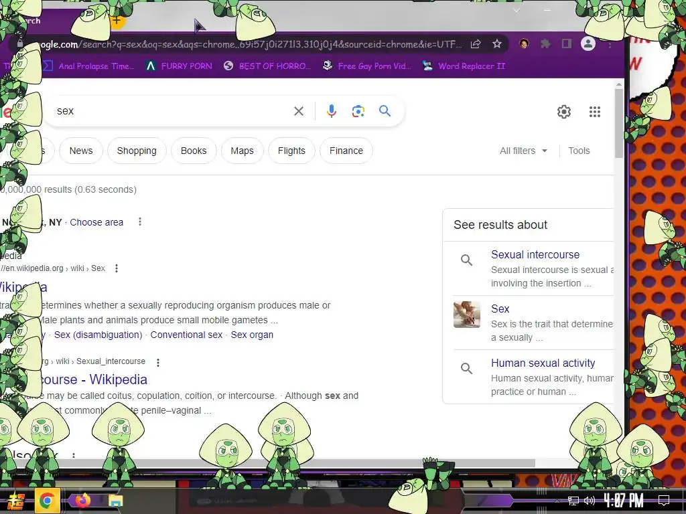Click the Choose area link
686x514 pixels.
pyautogui.click(x=96, y=222)
